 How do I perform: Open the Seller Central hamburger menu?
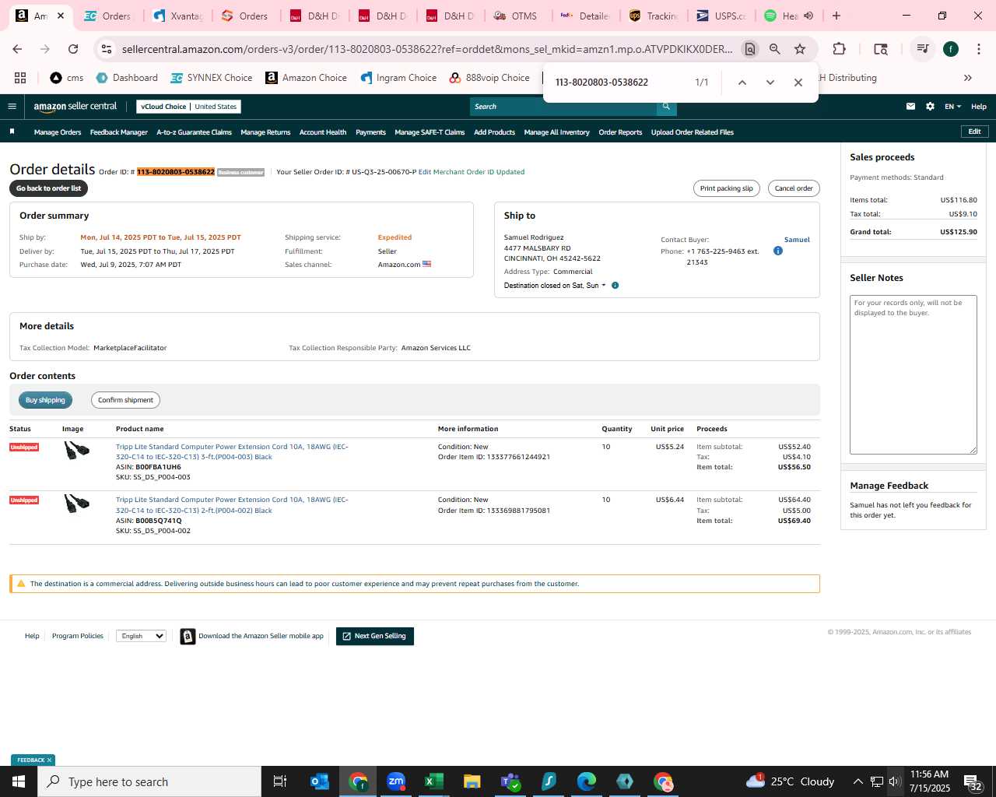click(x=12, y=107)
